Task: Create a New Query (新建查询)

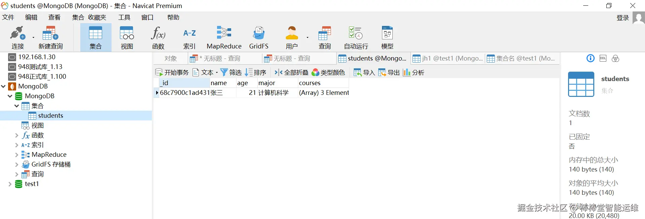Action: point(50,38)
